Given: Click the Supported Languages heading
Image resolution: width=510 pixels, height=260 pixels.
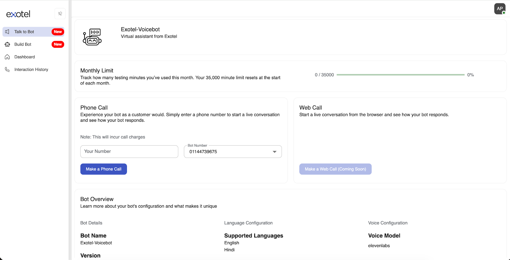Looking at the screenshot, I should click(x=254, y=236).
